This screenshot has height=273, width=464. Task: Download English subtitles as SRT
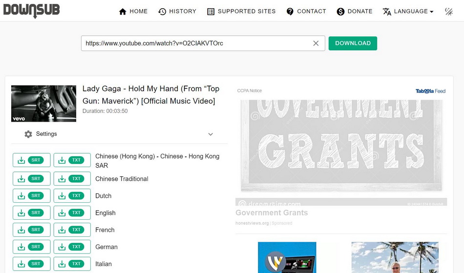click(x=31, y=213)
